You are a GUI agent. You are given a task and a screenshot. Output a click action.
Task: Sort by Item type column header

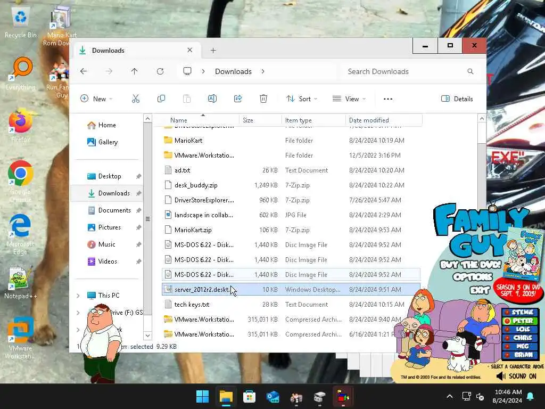click(x=313, y=120)
